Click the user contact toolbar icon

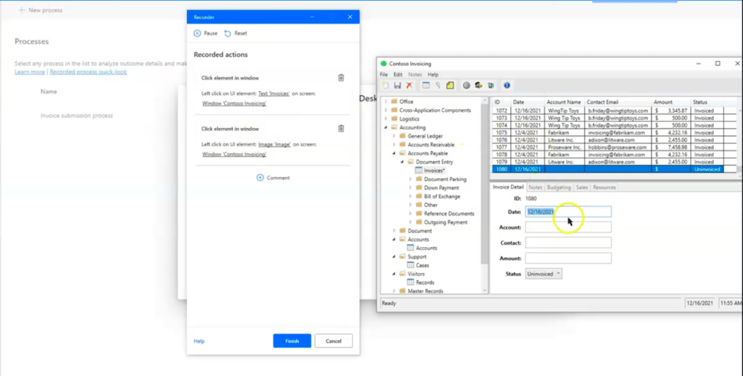point(479,85)
